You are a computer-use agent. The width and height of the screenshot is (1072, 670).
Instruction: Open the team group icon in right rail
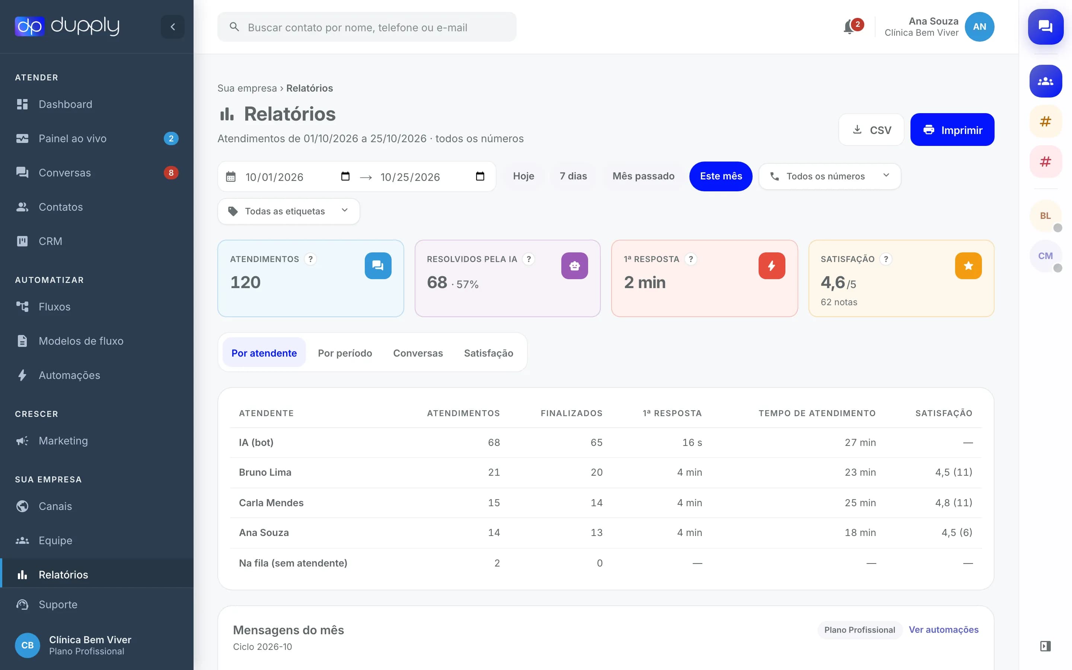click(1046, 81)
